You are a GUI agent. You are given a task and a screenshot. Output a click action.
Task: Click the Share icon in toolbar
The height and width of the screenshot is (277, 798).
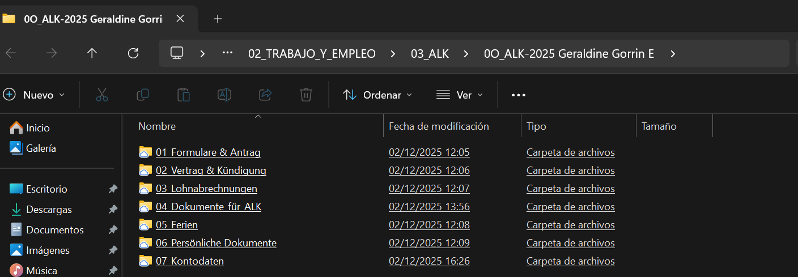pyautogui.click(x=265, y=95)
